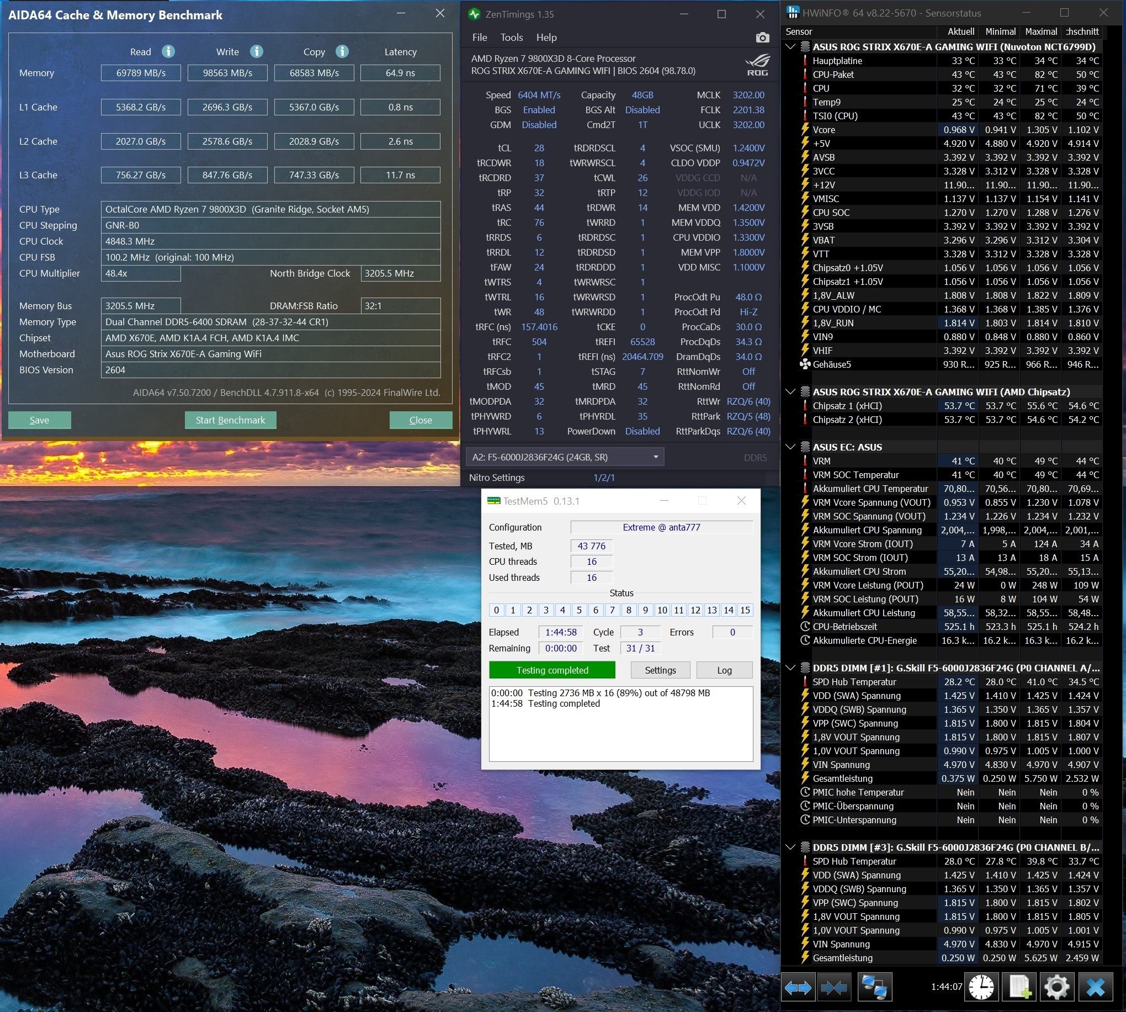Click the green Testing completed progress bar
The image size is (1126, 1012).
[x=552, y=670]
